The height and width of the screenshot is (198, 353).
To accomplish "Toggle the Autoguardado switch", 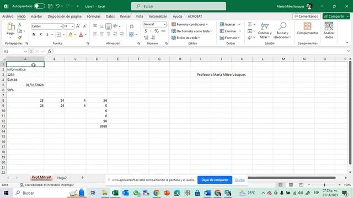I will pos(39,6).
